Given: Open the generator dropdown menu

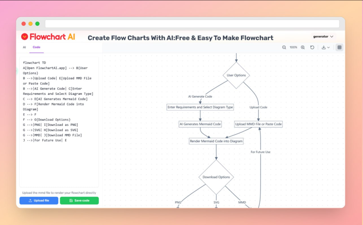Looking at the screenshot, I should point(323,36).
